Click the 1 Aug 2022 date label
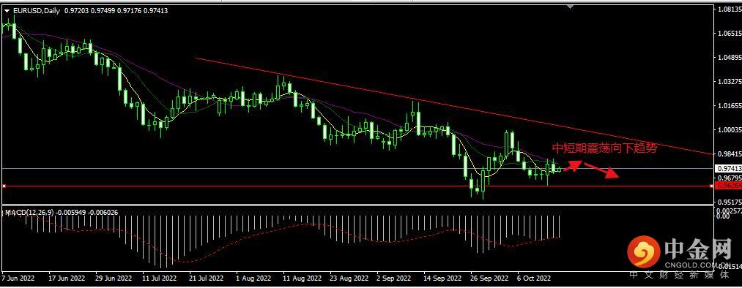Viewport: 742px width, 288px height. [x=253, y=278]
